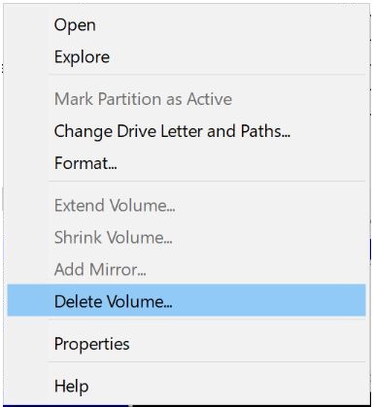Select Open in the context menu
The image size is (374, 407).
187,25
